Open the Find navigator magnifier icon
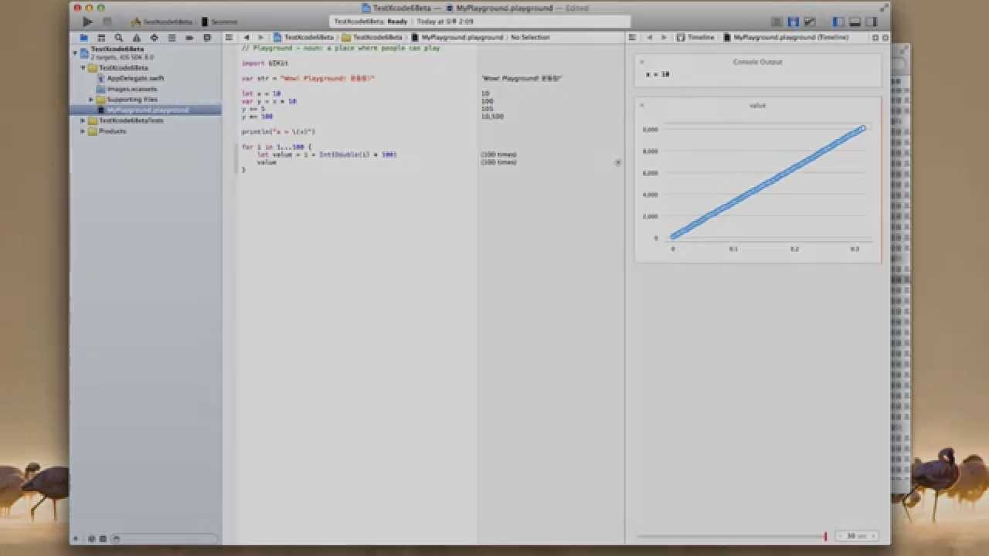989x556 pixels. 119,37
